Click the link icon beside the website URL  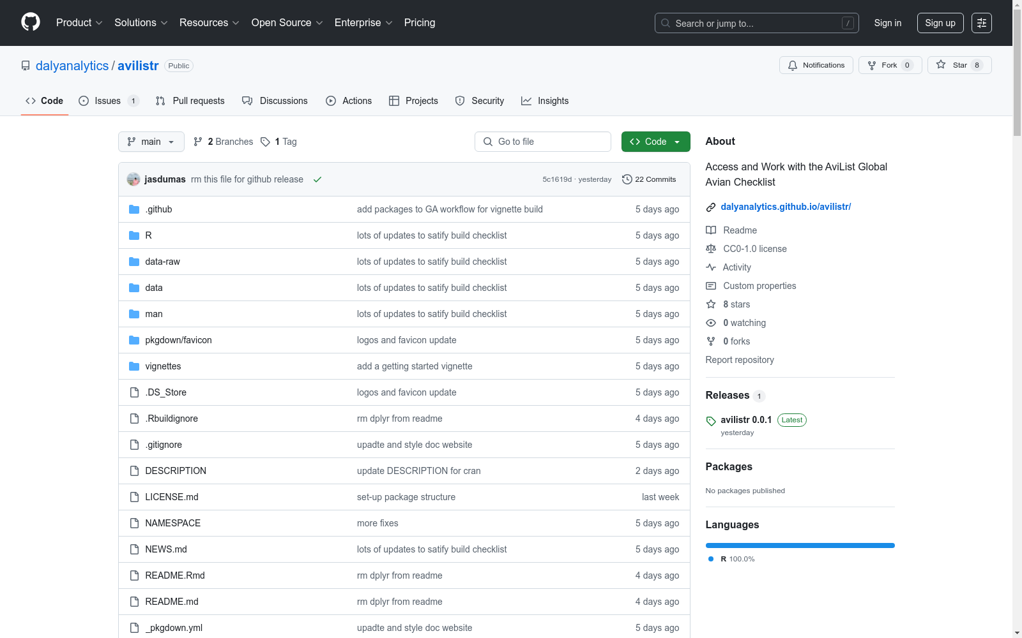711,207
